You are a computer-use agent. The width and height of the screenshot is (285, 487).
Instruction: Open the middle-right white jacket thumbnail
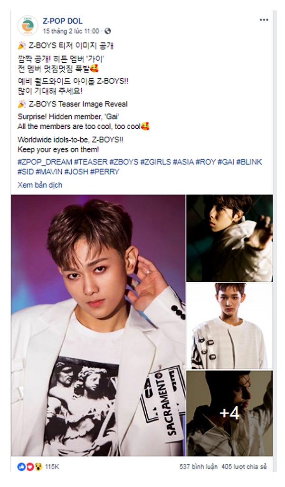pos(229,326)
